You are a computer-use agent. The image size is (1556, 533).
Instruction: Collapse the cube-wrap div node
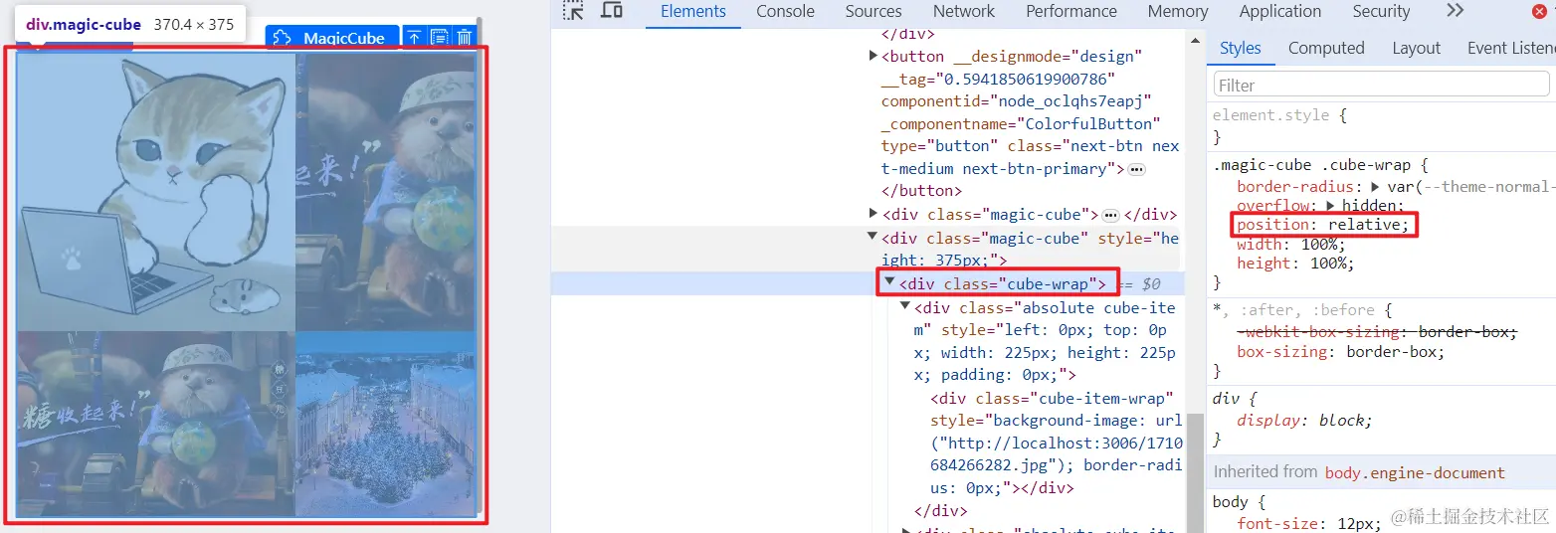(x=889, y=282)
